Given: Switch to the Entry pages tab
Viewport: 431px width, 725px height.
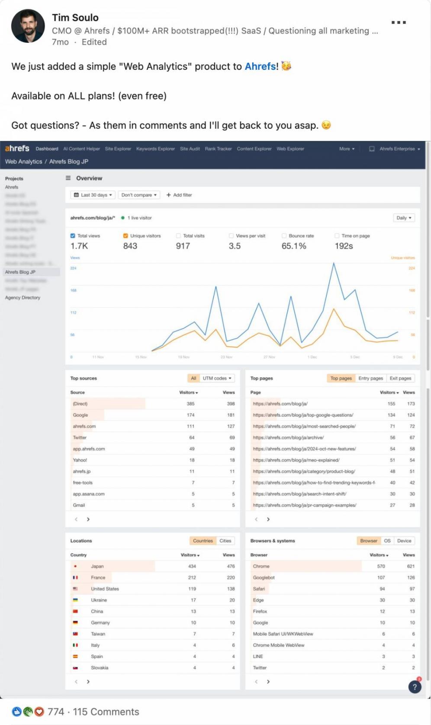Looking at the screenshot, I should (x=370, y=379).
